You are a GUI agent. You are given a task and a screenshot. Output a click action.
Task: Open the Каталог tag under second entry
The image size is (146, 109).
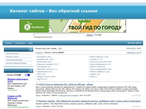click(x=38, y=106)
